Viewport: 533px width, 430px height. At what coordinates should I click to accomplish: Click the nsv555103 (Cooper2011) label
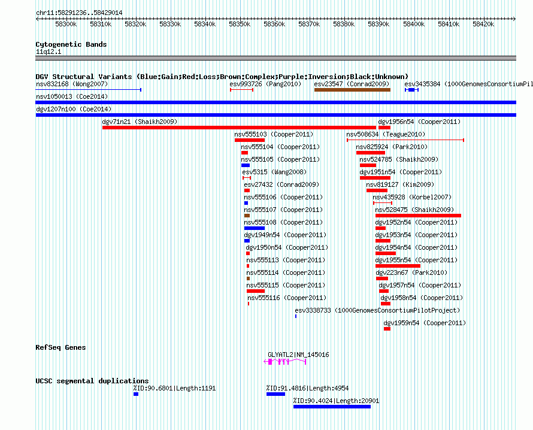[274, 134]
